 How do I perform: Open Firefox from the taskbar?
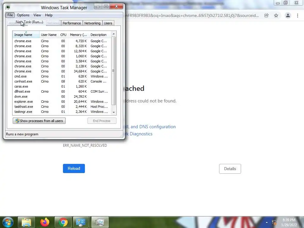(x=45, y=222)
